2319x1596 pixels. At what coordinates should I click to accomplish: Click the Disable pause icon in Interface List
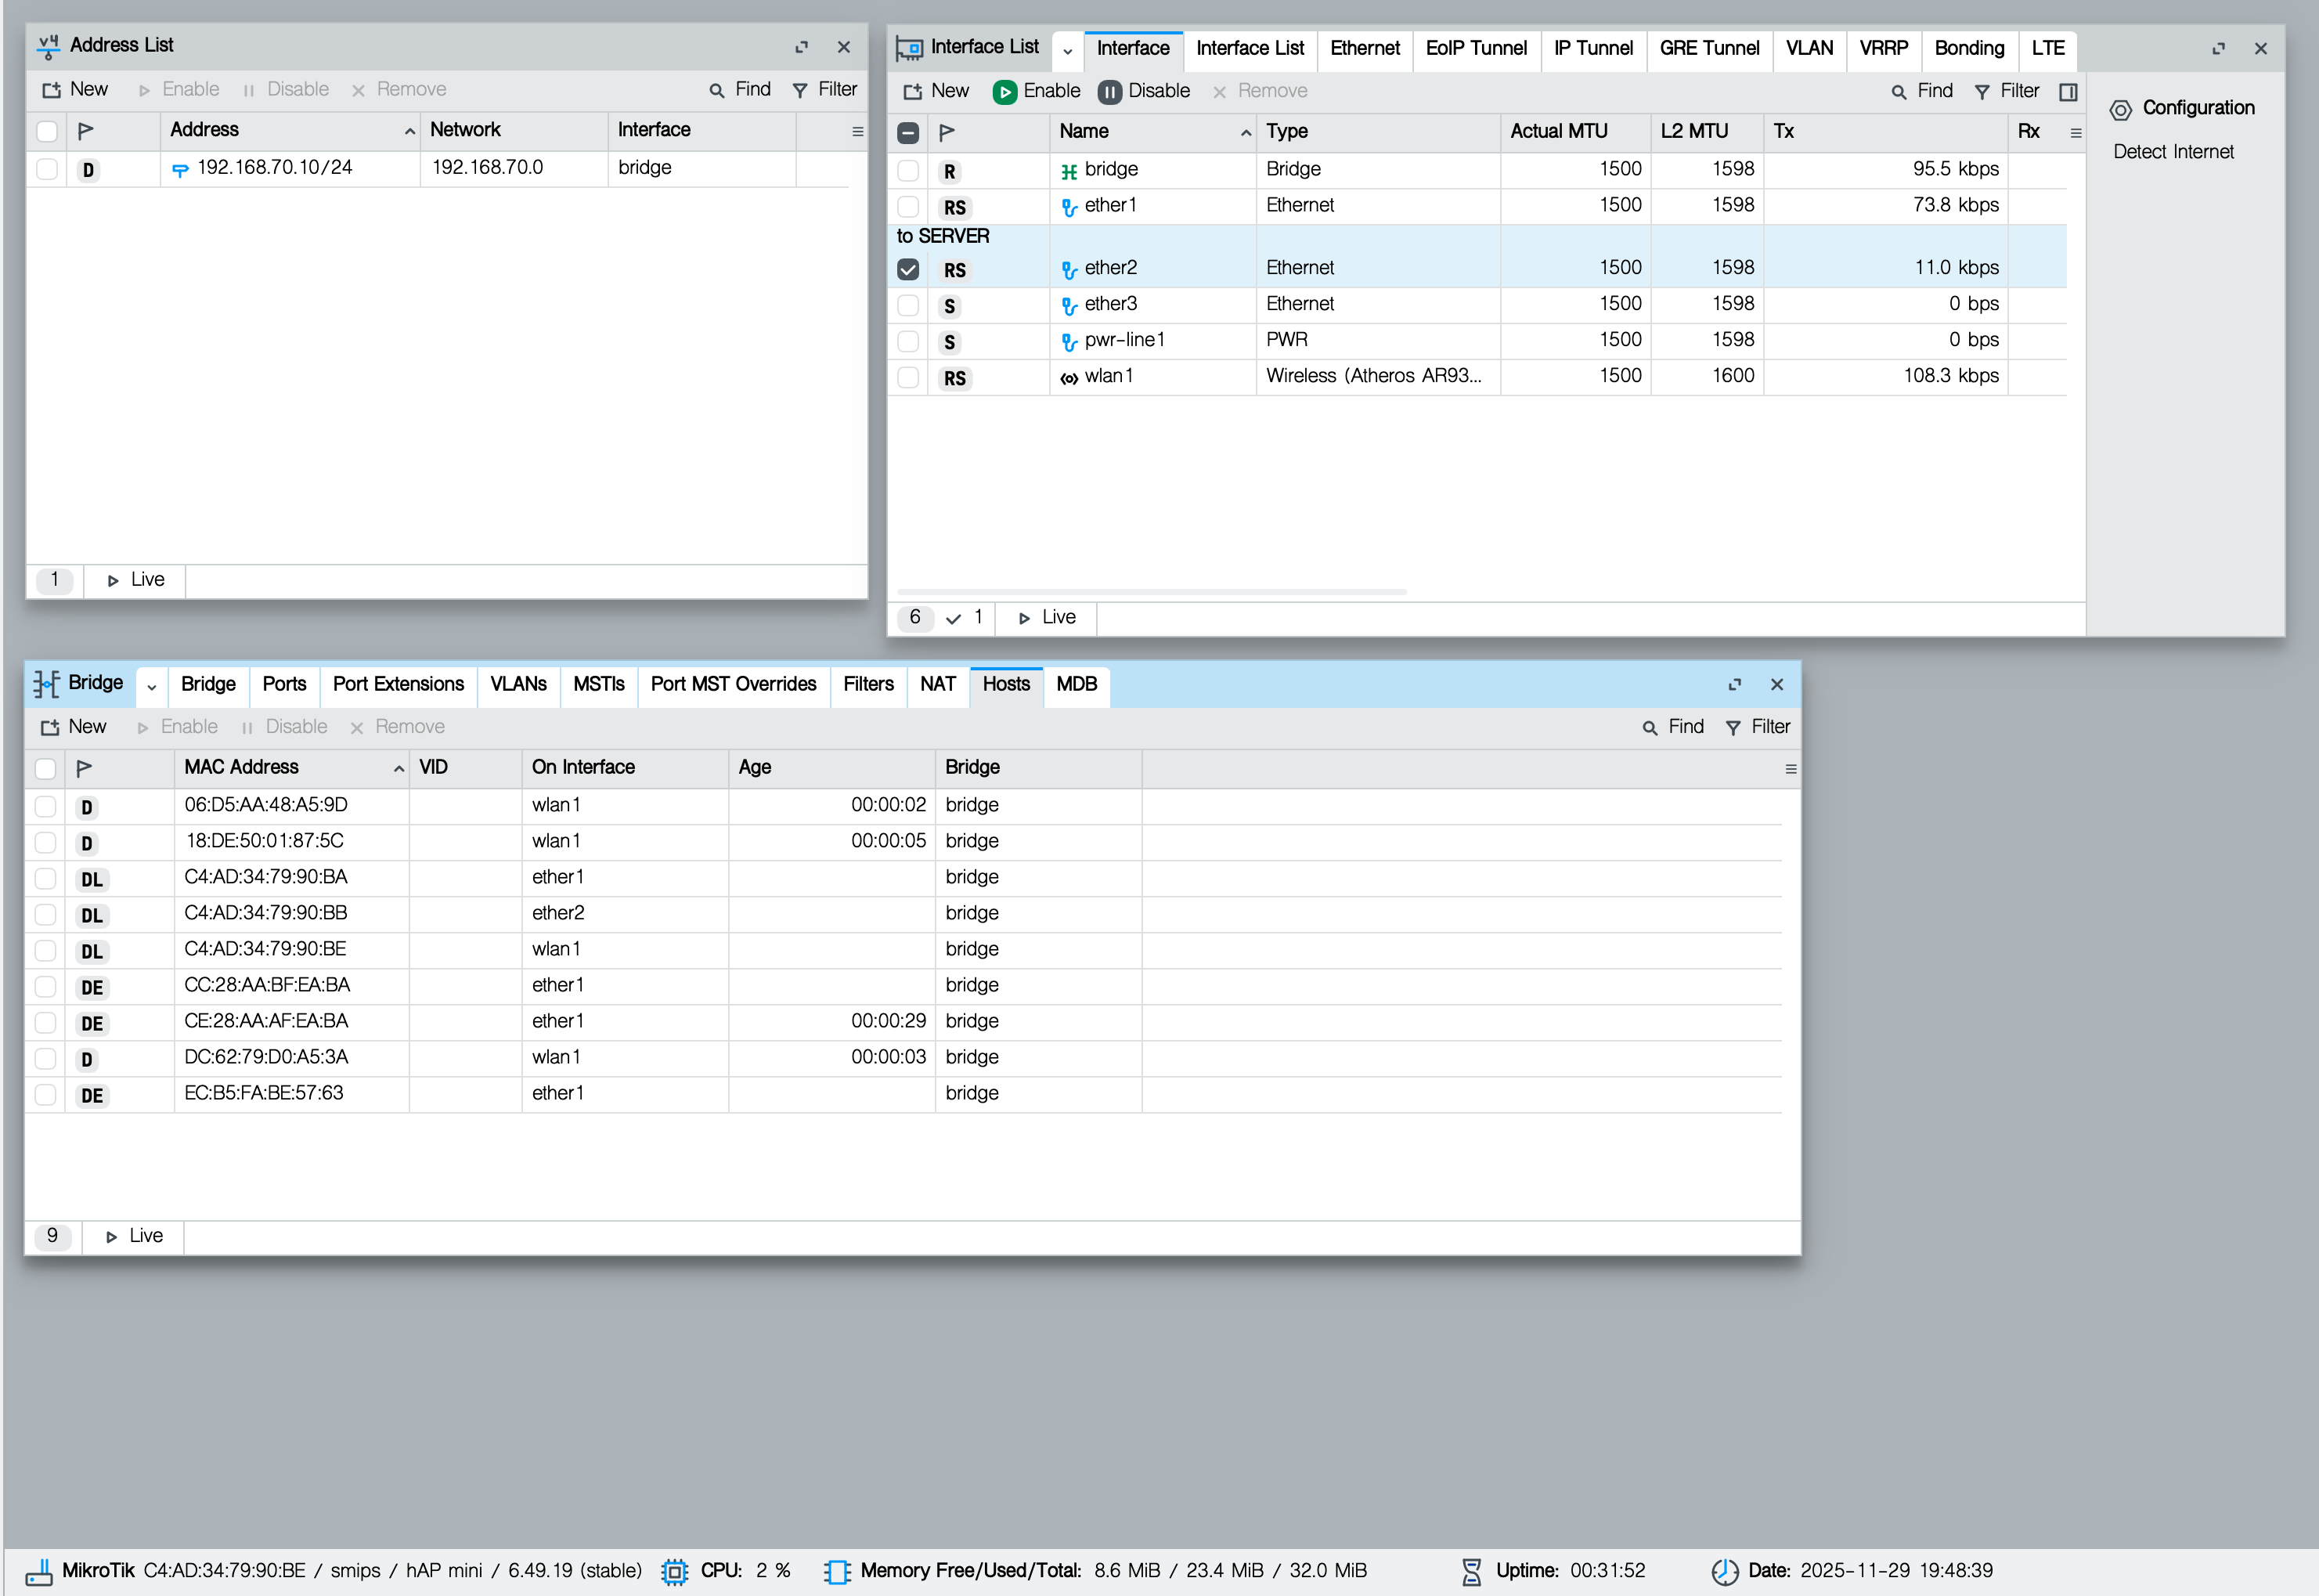(1109, 91)
